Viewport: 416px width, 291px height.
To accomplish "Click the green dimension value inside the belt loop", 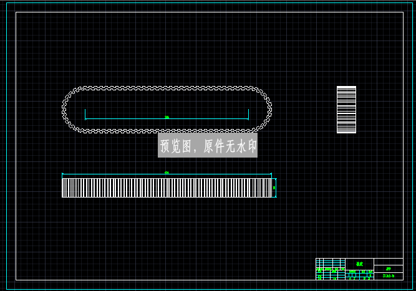I will tap(167, 117).
